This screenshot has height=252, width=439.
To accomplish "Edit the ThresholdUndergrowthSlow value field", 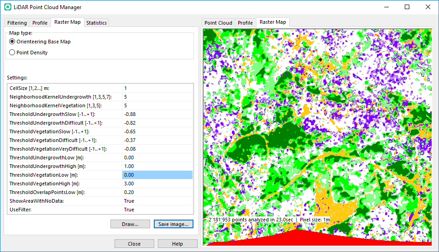I will coord(157,114).
